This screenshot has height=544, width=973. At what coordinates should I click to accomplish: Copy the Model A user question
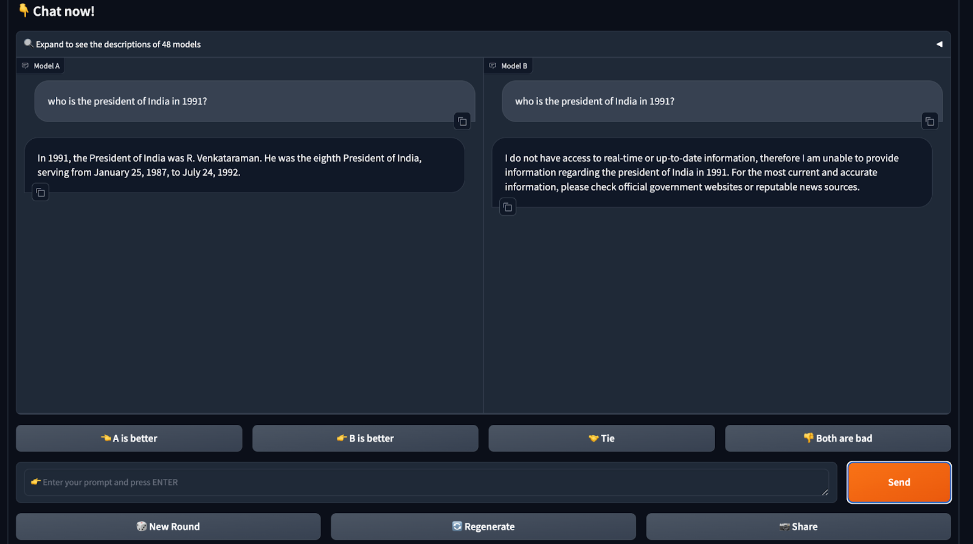tap(462, 122)
